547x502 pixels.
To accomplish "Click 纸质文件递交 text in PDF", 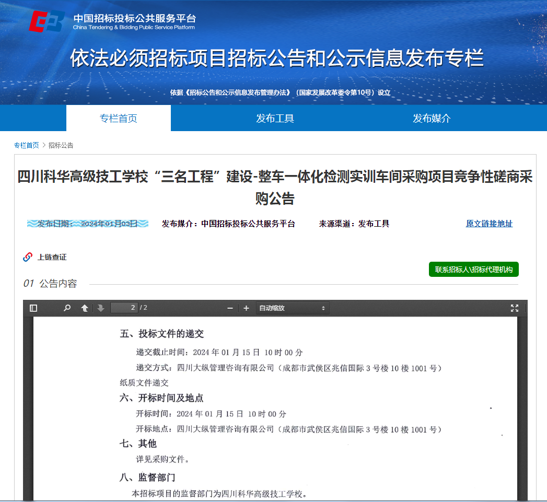I will pos(144,383).
